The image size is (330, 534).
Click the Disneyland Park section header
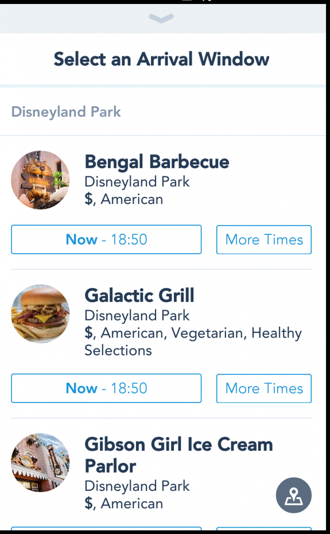[x=66, y=112]
